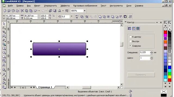Open the zoom level dropdown
The image size is (174, 97).
coord(85,11)
